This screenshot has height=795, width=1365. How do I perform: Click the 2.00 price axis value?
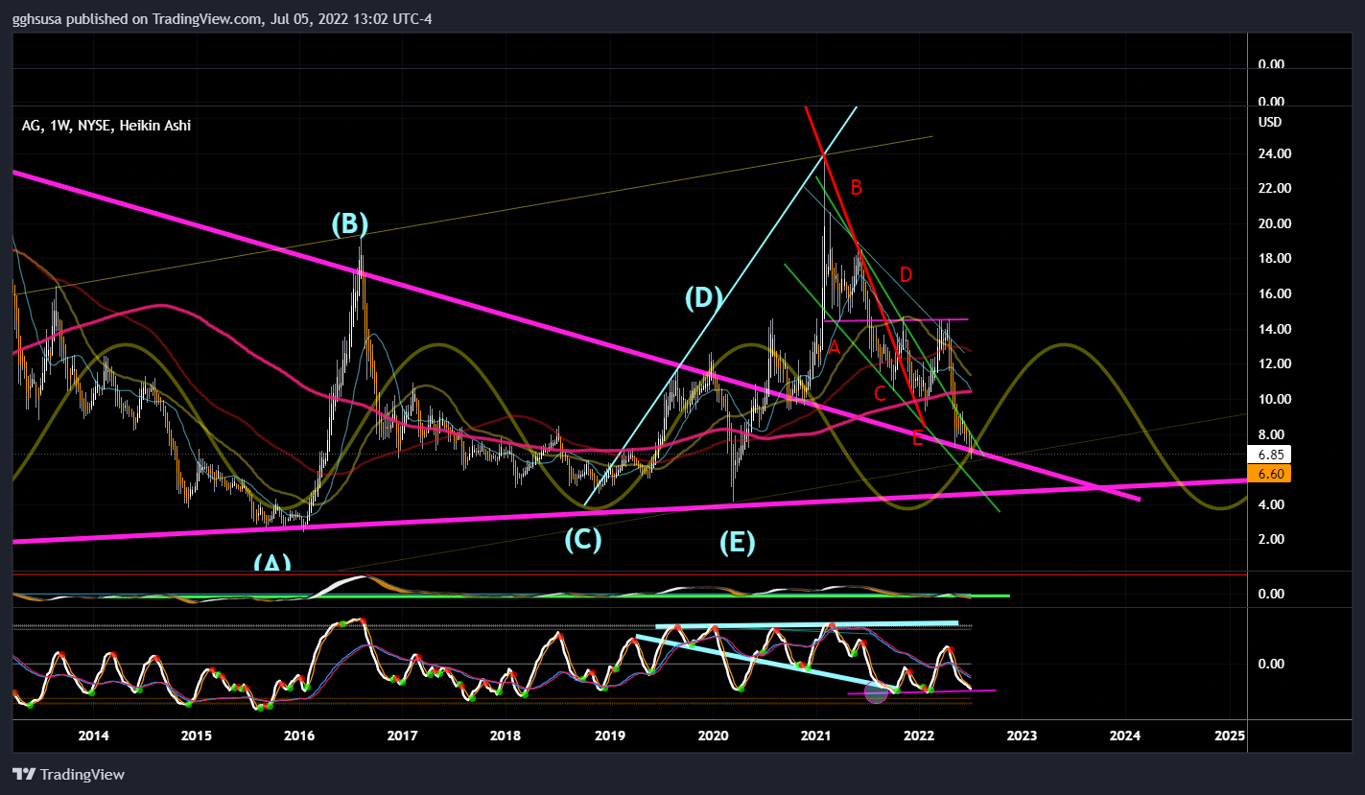pos(1271,539)
